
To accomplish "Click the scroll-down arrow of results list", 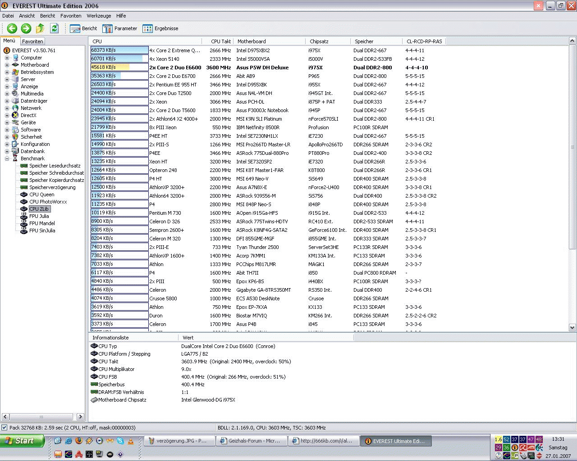I will pyautogui.click(x=572, y=328).
